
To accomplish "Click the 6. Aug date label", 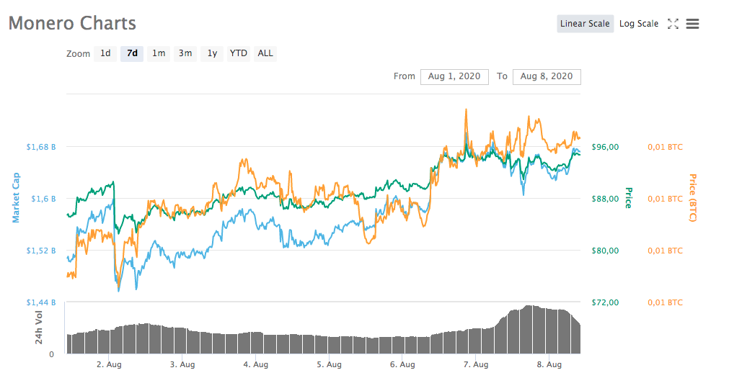I will (402, 364).
